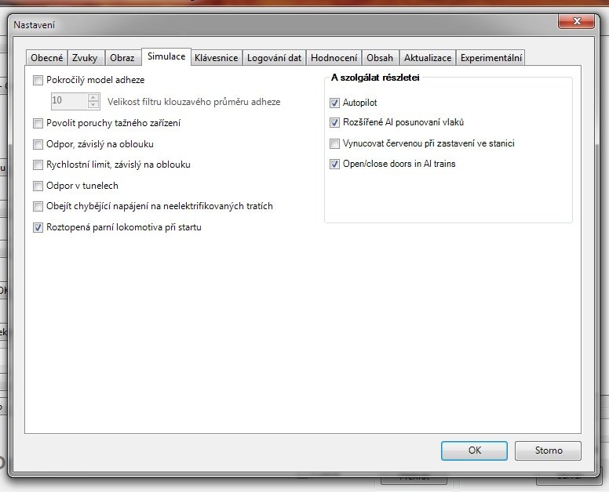609x492 pixels.
Task: Uncheck Roztopená parní lokomotiva při startu
Action: [x=38, y=228]
